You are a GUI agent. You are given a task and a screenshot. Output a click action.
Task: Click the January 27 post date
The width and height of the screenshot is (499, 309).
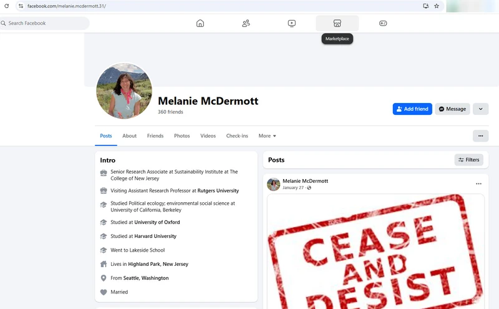pyautogui.click(x=293, y=188)
